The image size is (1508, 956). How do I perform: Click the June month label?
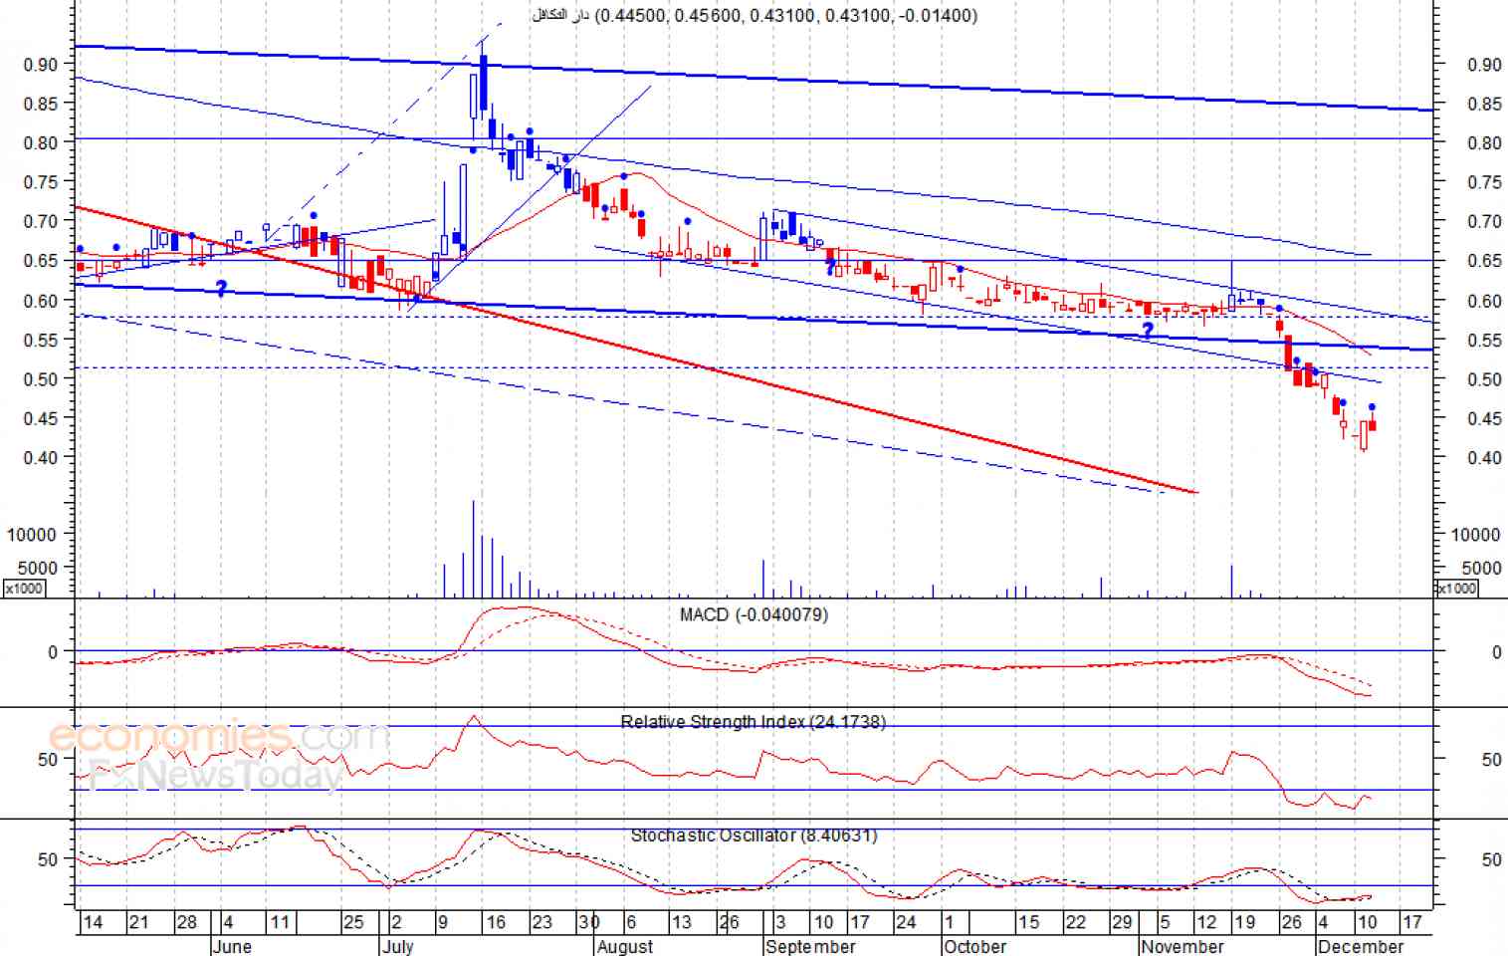point(232,946)
